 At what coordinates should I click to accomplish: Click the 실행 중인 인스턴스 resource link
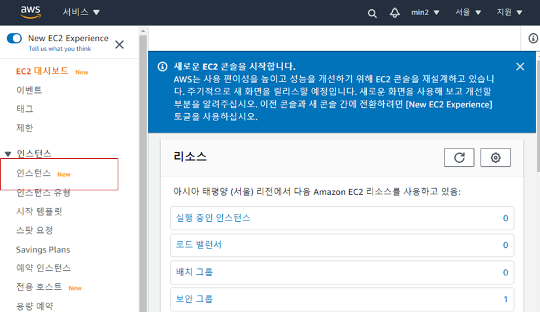pos(213,218)
